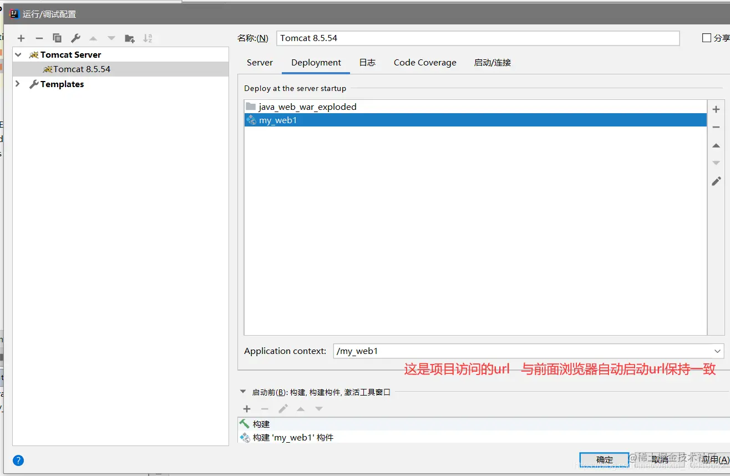Screen dimensions: 730x476
Task: Switch to the 日志 tab
Action: pyautogui.click(x=367, y=63)
